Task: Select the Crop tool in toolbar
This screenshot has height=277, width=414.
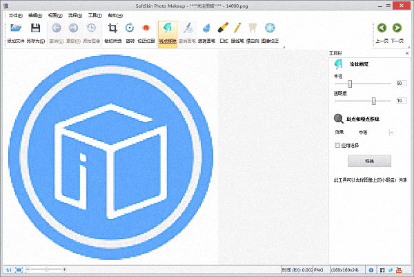Action: click(x=112, y=29)
